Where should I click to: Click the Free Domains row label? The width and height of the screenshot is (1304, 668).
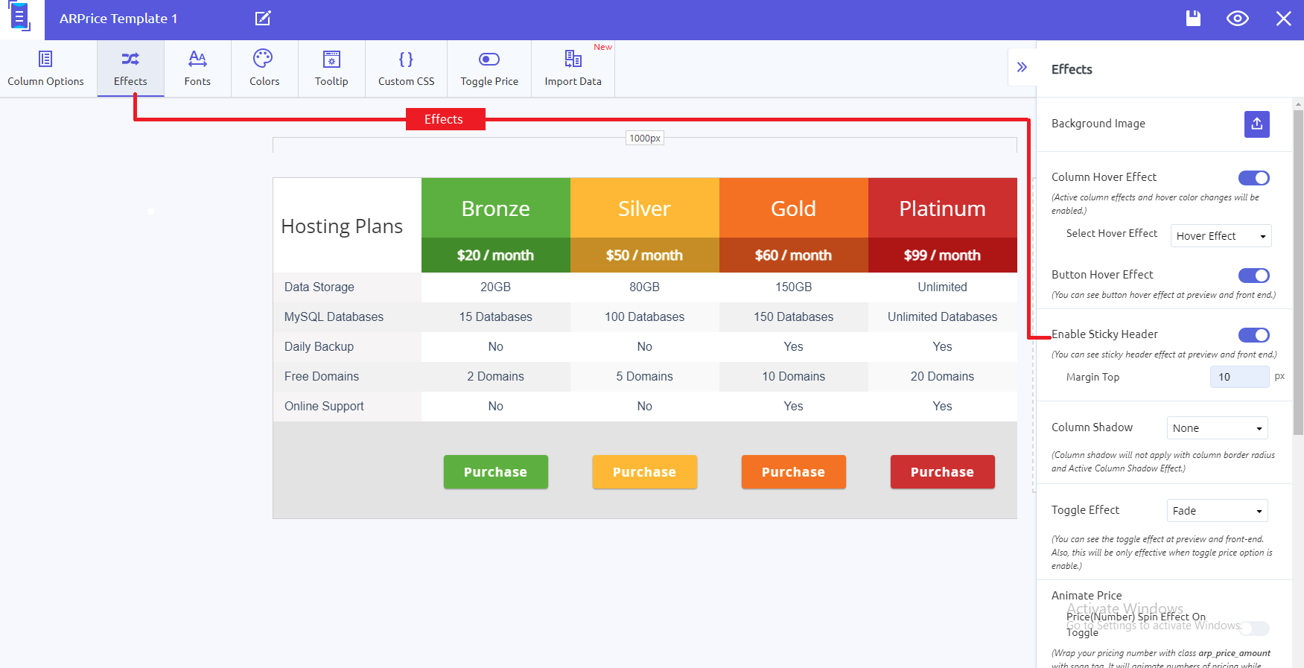[x=322, y=377]
